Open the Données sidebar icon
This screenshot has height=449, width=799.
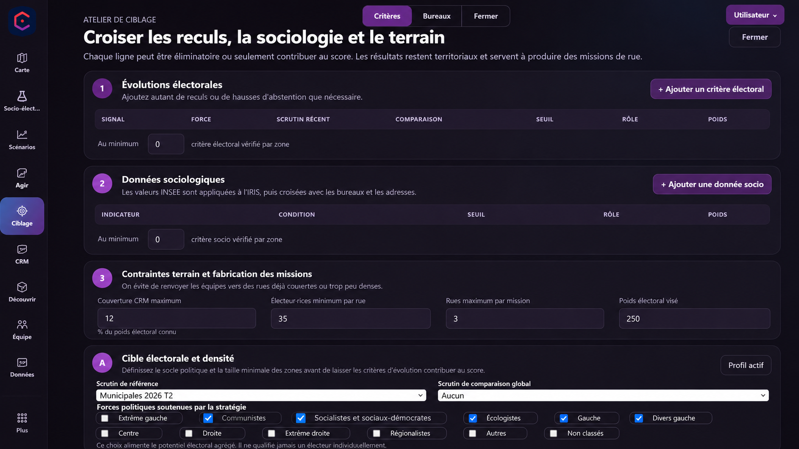22,363
